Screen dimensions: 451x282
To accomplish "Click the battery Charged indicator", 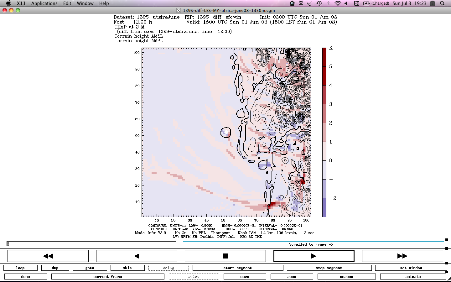I will coord(376,3).
